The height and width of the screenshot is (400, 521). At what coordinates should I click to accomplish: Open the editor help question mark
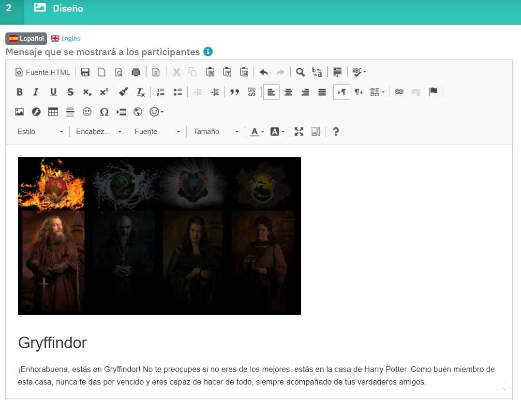pos(336,132)
